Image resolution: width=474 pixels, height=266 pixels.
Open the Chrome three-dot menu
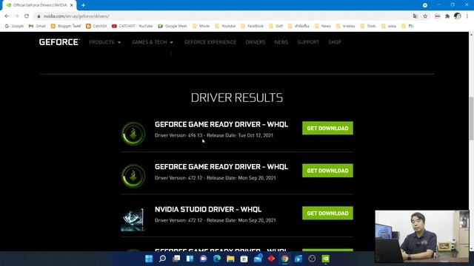(467, 16)
